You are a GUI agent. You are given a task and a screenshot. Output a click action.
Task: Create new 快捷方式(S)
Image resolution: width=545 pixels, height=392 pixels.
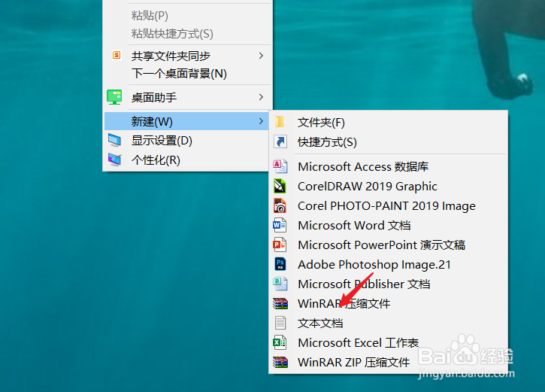pyautogui.click(x=388, y=141)
